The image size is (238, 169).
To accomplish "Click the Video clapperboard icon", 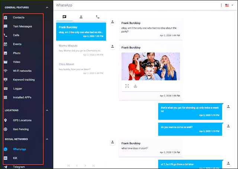I will 6,62.
